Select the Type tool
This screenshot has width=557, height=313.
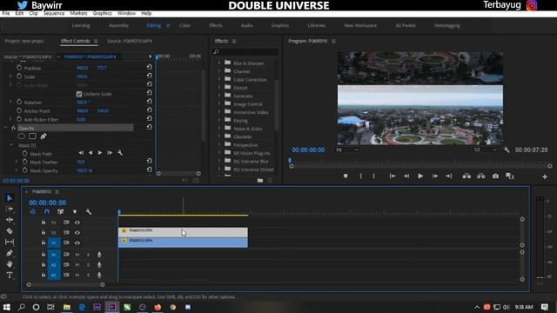(x=10, y=275)
